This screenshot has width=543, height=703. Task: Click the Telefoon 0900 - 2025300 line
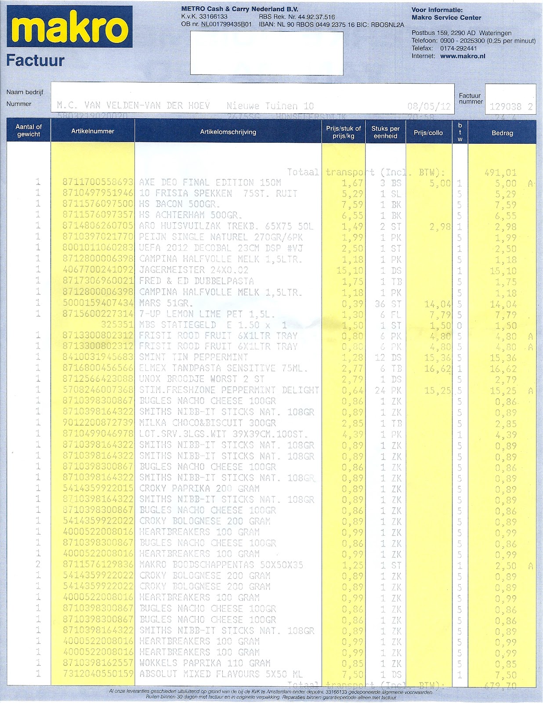(474, 41)
